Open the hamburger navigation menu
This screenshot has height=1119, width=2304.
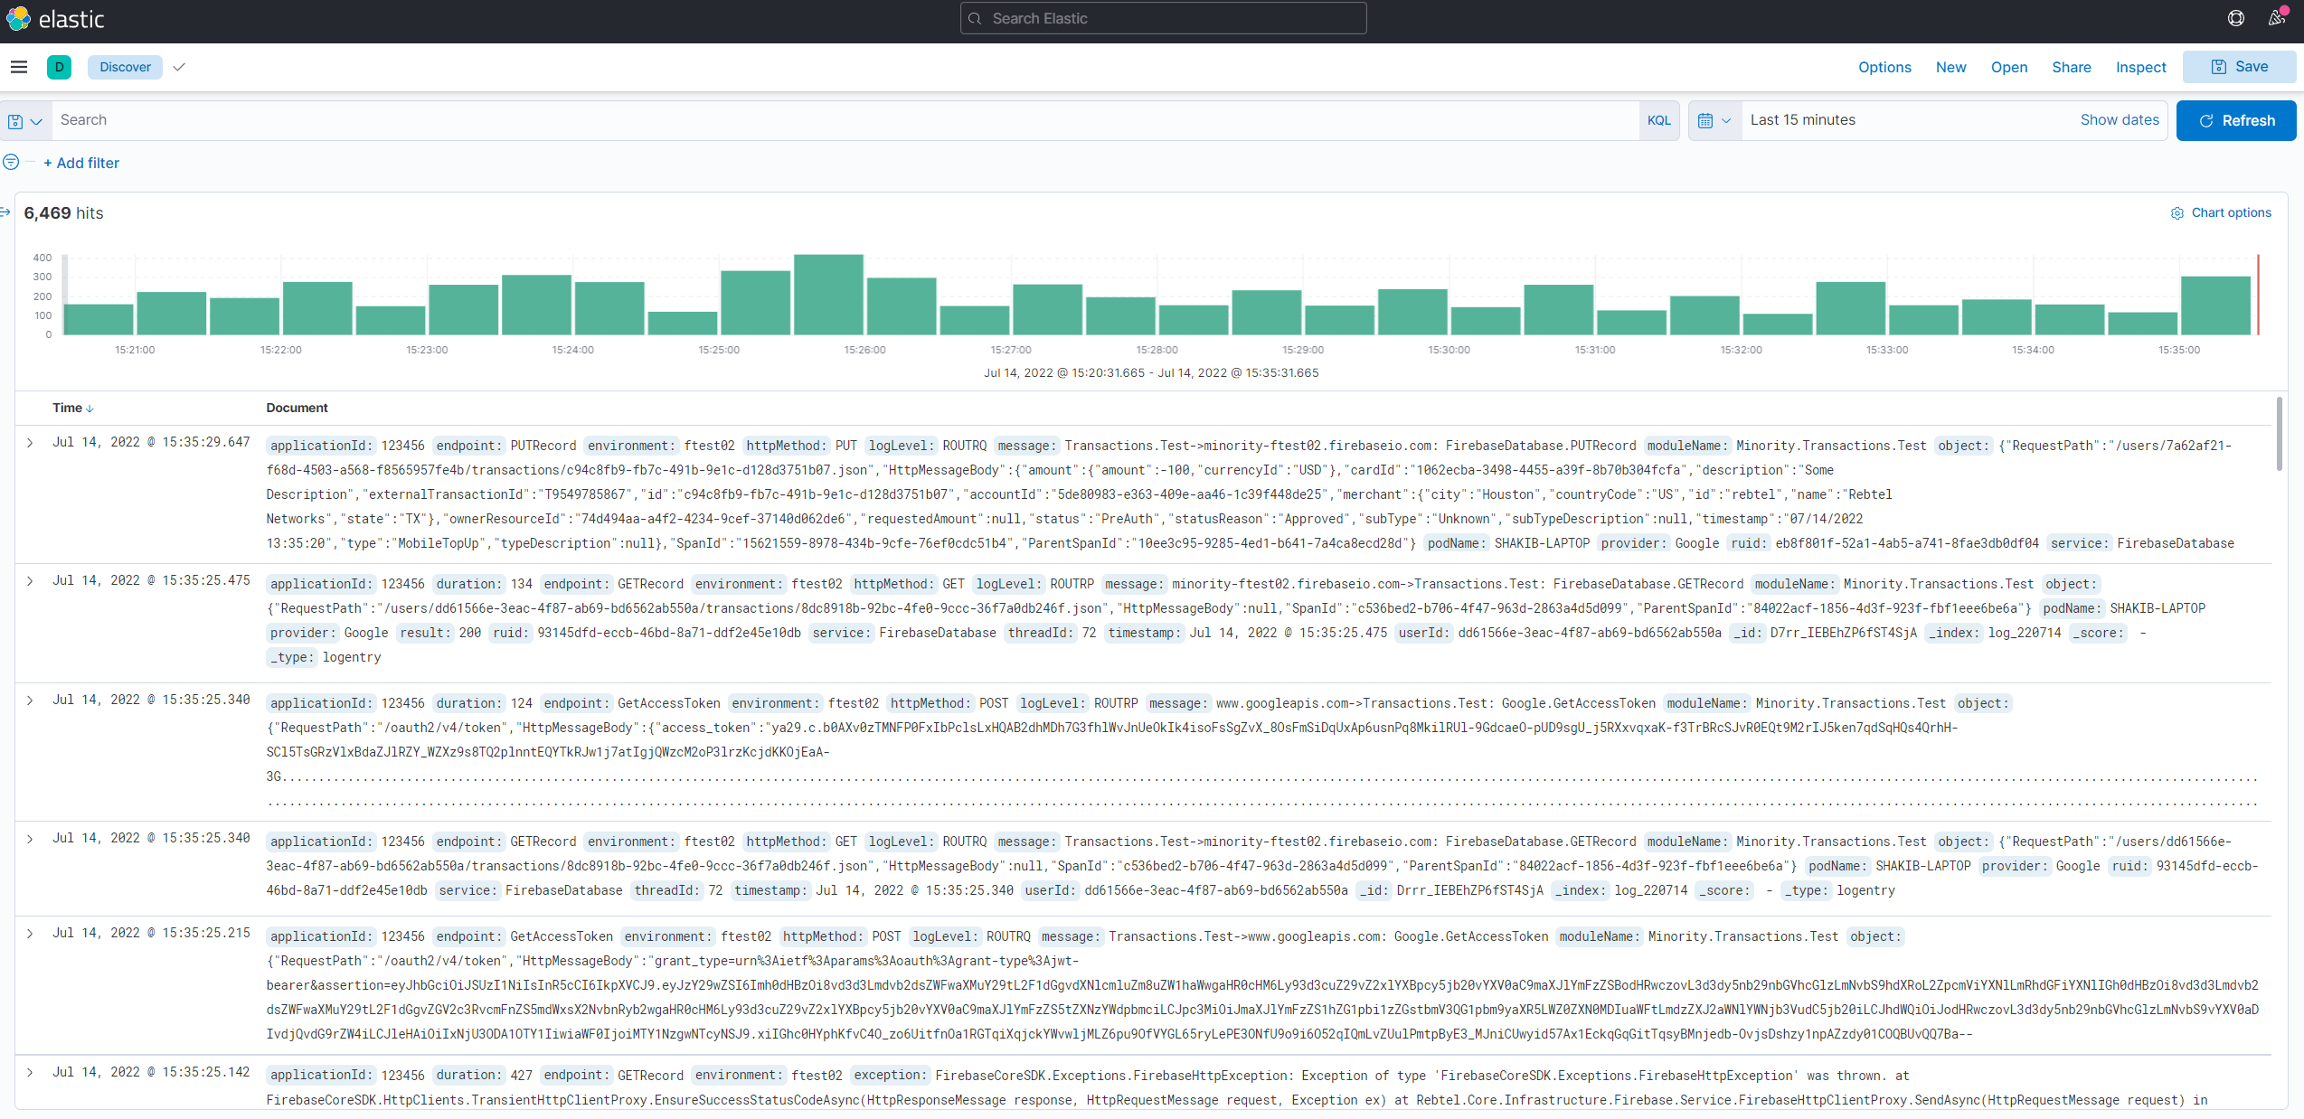19,67
